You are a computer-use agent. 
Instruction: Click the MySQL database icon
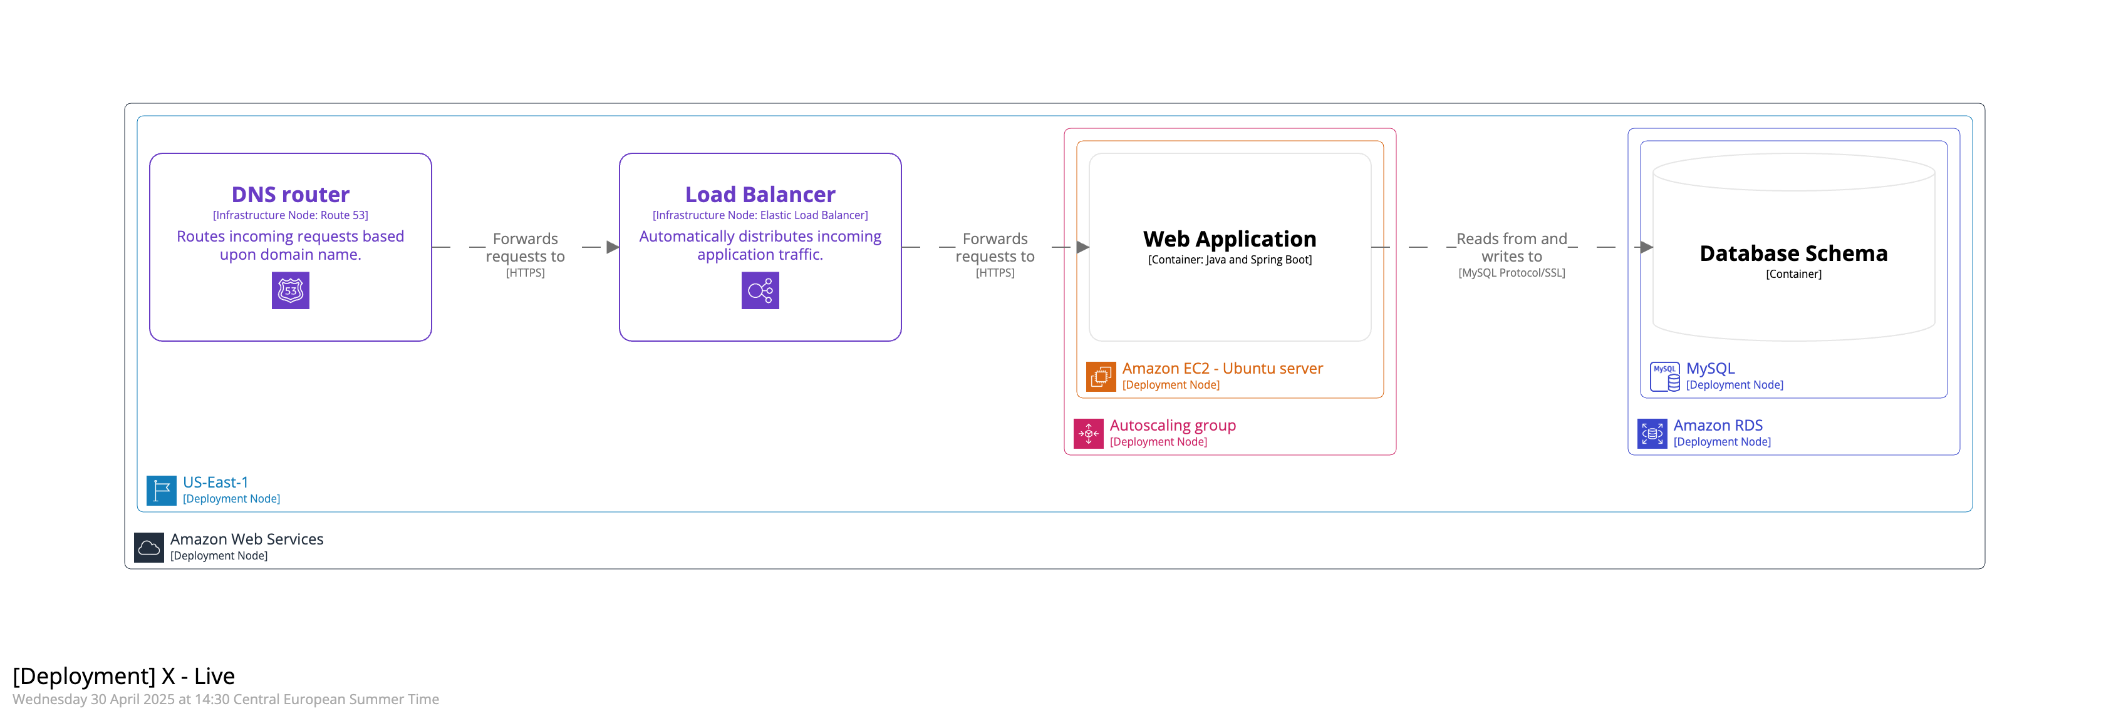tap(1664, 377)
